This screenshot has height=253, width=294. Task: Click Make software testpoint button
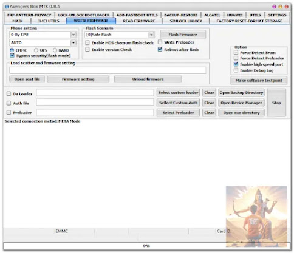[259, 81]
